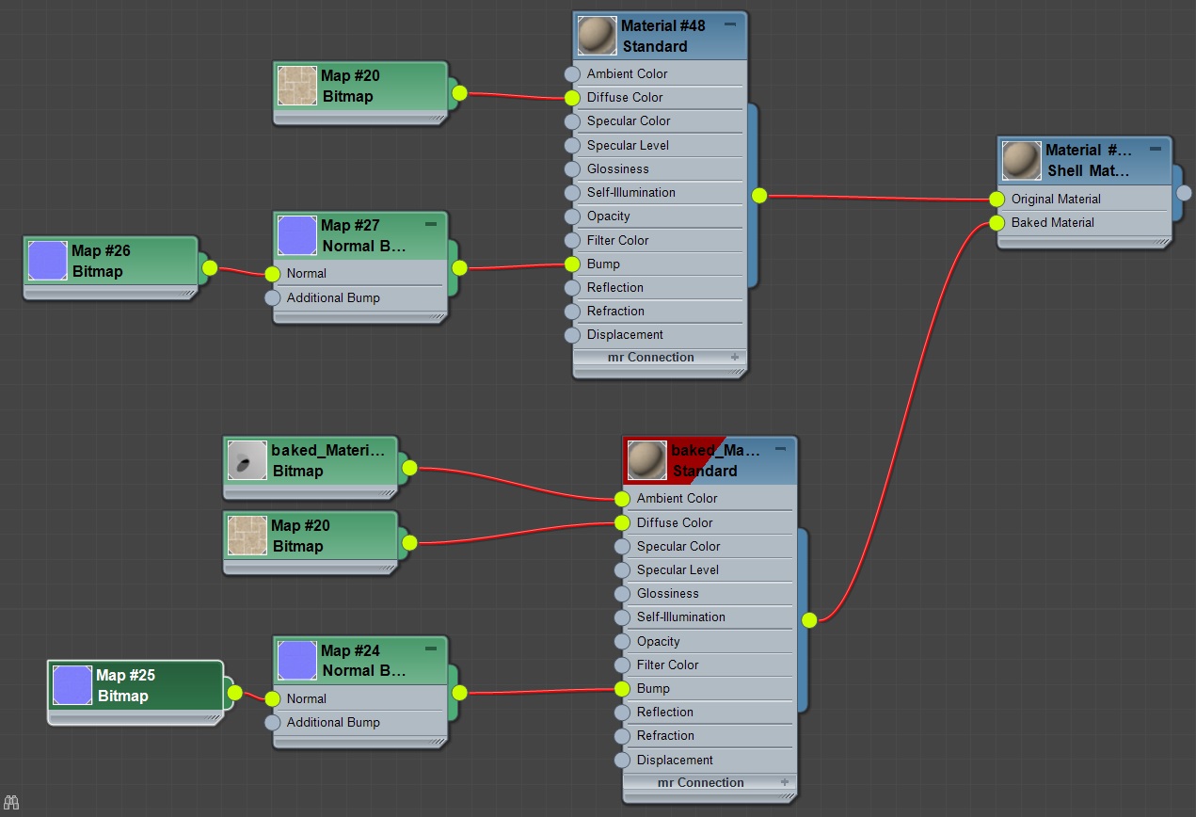Click the Map #27 Normal Bump thumbnail
This screenshot has width=1196, height=817.
(297, 235)
